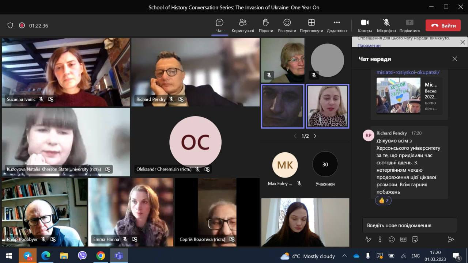Open File Explorer from the taskbar

[64, 256]
